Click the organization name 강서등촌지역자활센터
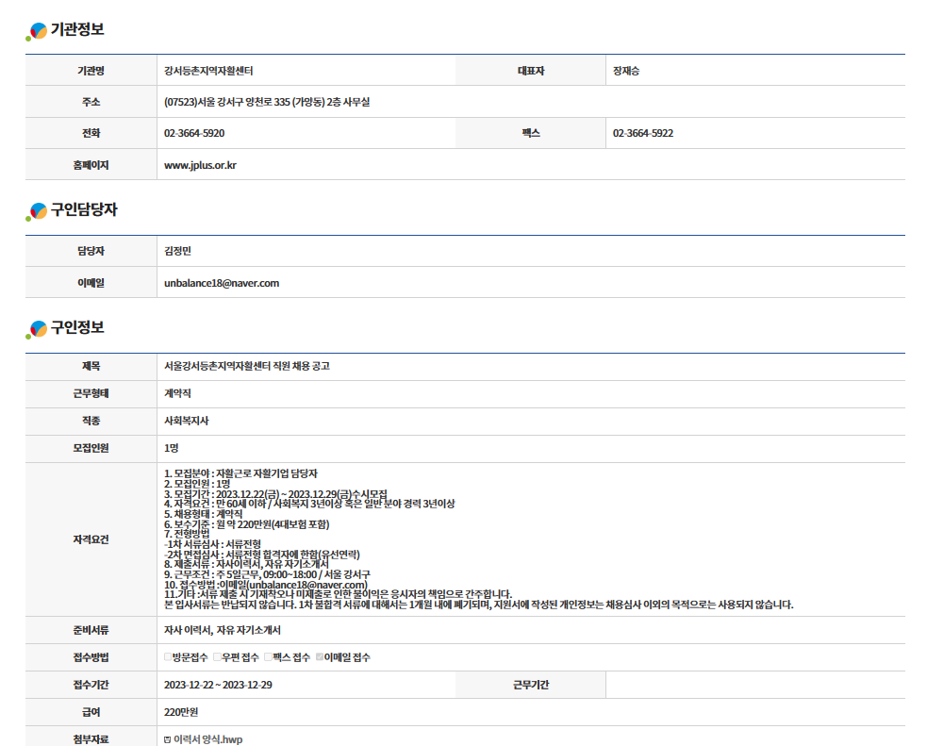The image size is (927, 746). pyautogui.click(x=208, y=71)
